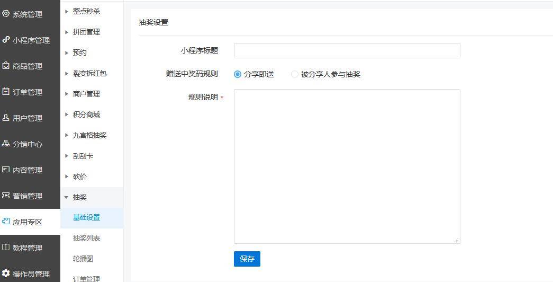Viewport: 553px width, 282px height.
Task: Open 小程序管理 in main sidebar
Action: 30,40
